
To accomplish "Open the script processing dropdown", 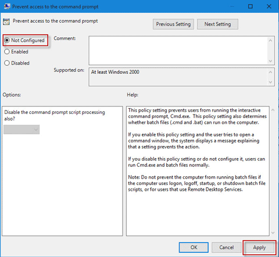I will point(22,130).
